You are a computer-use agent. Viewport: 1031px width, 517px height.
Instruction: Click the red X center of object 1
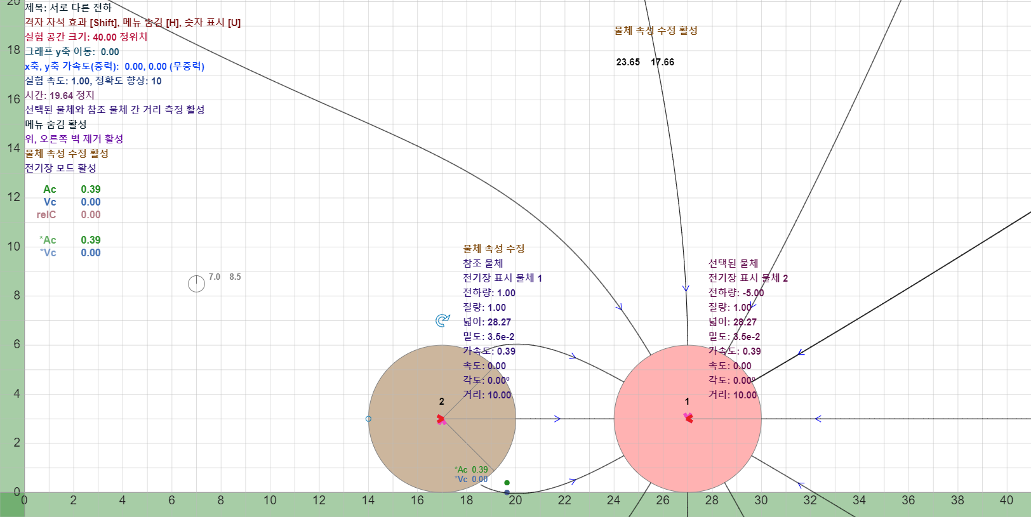click(x=688, y=419)
